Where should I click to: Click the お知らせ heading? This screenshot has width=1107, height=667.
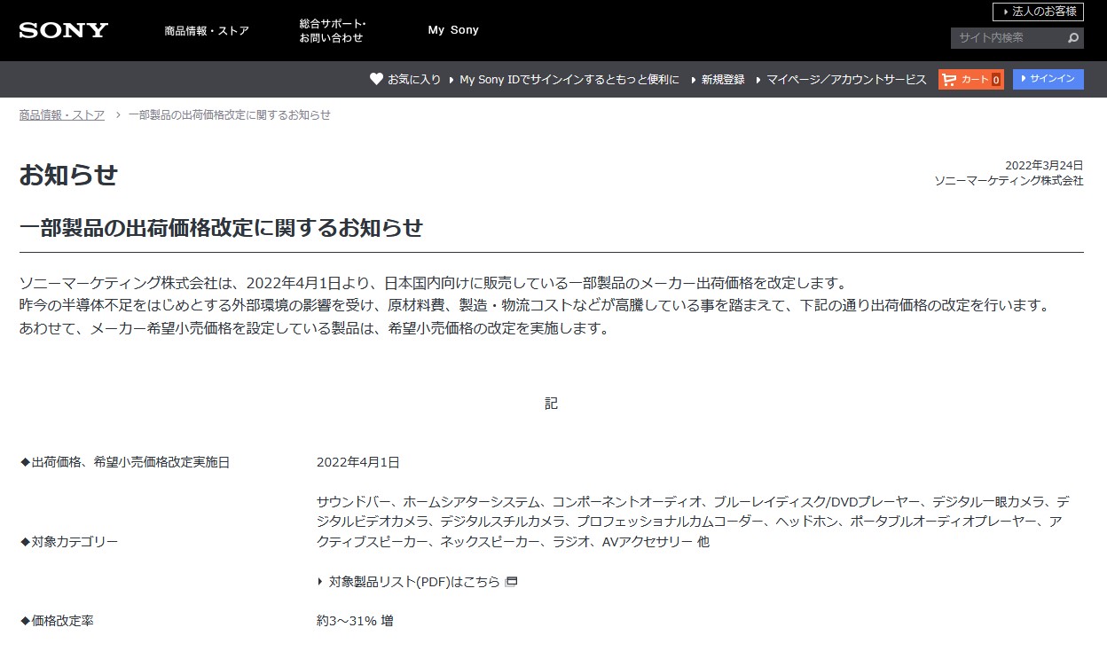point(68,175)
